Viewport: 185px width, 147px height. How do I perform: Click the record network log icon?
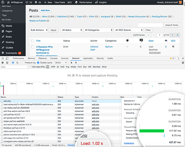coord(2,63)
